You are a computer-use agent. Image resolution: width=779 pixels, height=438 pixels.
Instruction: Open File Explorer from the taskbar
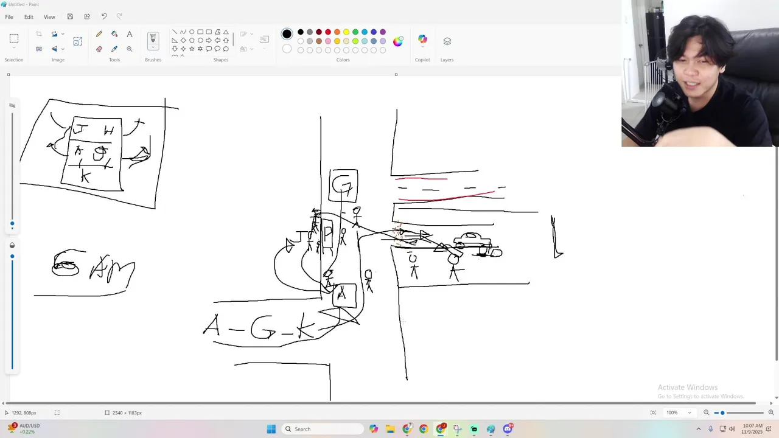[390, 429]
